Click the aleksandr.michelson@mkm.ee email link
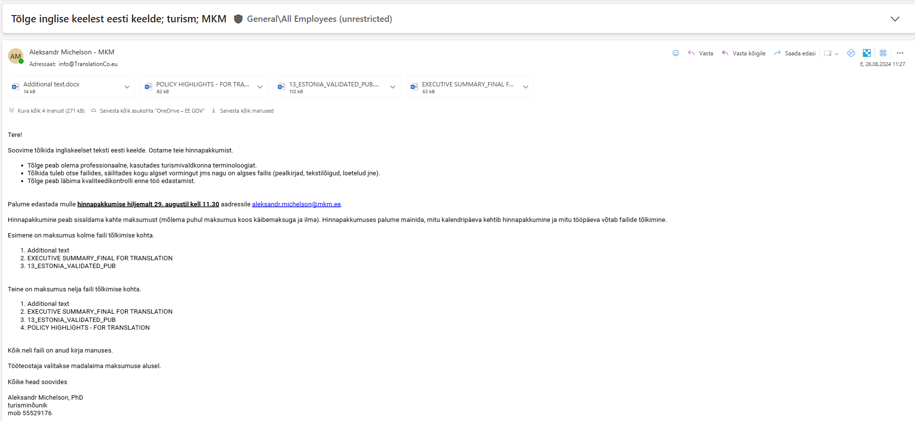 [296, 204]
